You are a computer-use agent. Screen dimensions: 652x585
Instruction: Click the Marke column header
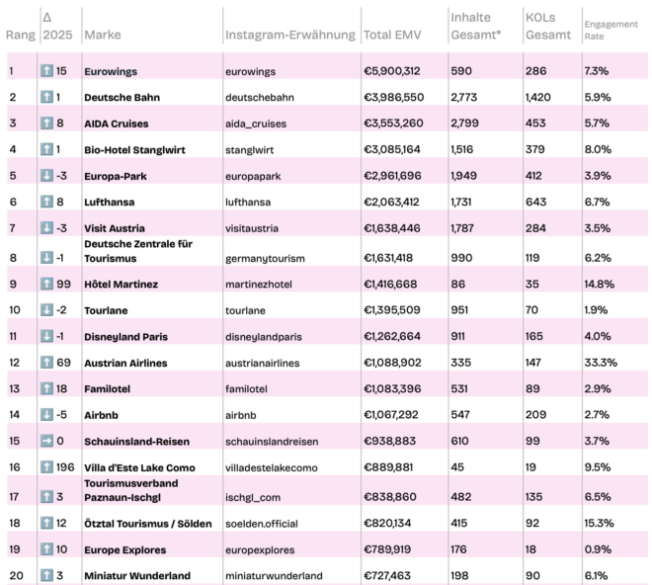click(103, 35)
